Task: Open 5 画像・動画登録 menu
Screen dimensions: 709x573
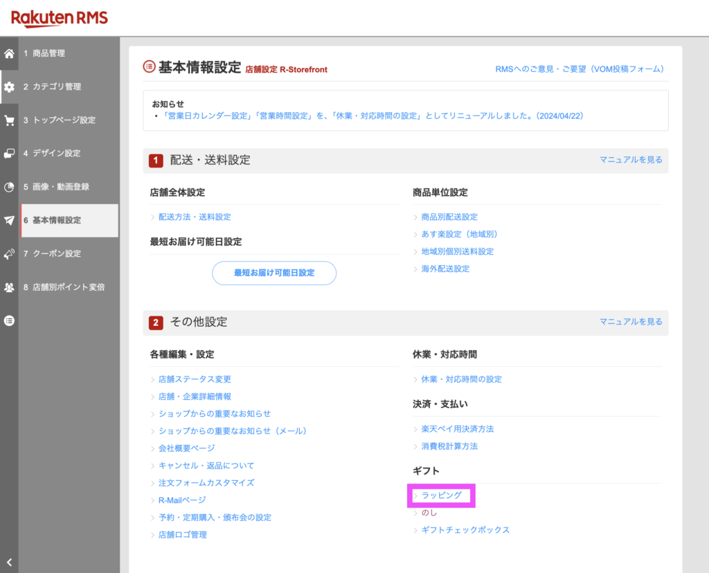Action: [x=69, y=187]
